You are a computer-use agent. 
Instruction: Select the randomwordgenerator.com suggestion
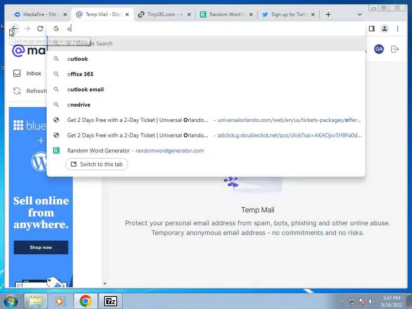206,150
